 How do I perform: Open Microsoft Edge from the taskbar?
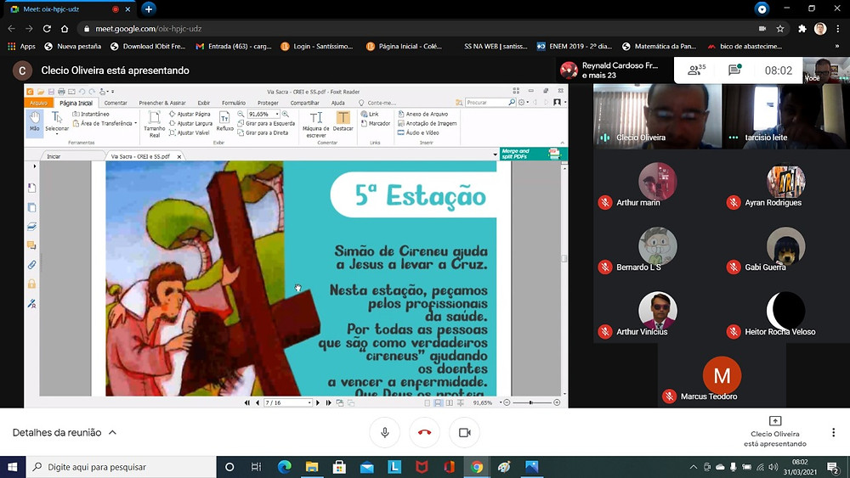(284, 467)
